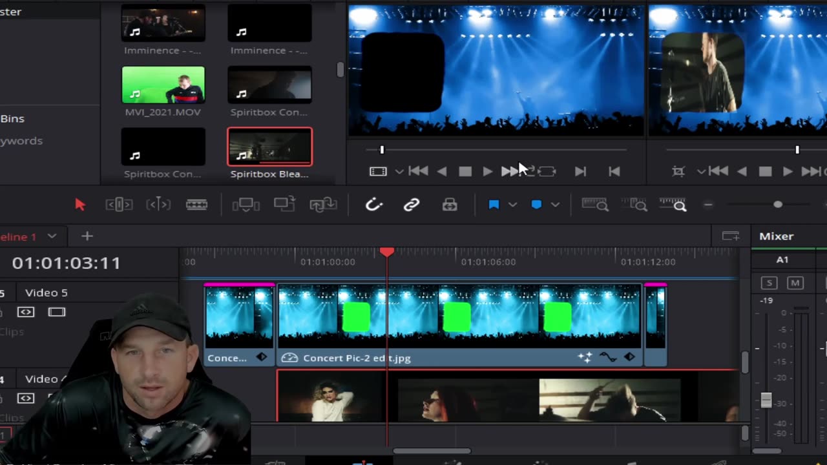The image size is (827, 465).
Task: Add a new timeline tab
Action: click(87, 236)
